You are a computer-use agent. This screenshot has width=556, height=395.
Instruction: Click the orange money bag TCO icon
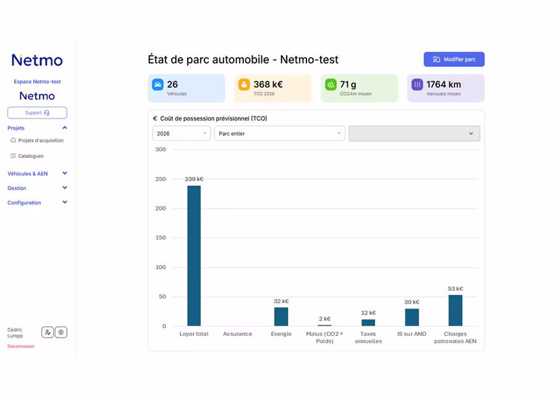point(244,85)
